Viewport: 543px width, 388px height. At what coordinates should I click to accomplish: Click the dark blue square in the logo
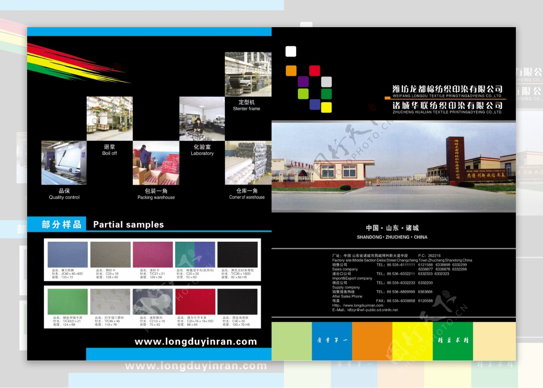pos(315,104)
